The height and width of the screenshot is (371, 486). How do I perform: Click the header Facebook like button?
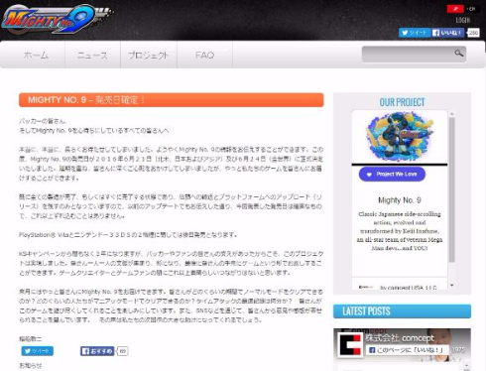tap(448, 33)
